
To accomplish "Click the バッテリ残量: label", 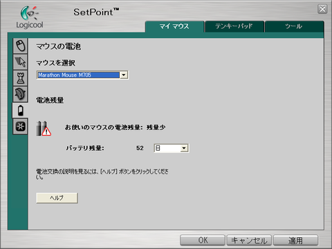I will pos(85,148).
